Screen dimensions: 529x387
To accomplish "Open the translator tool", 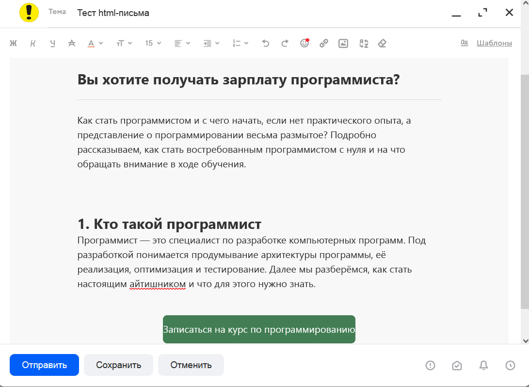I will coord(364,43).
